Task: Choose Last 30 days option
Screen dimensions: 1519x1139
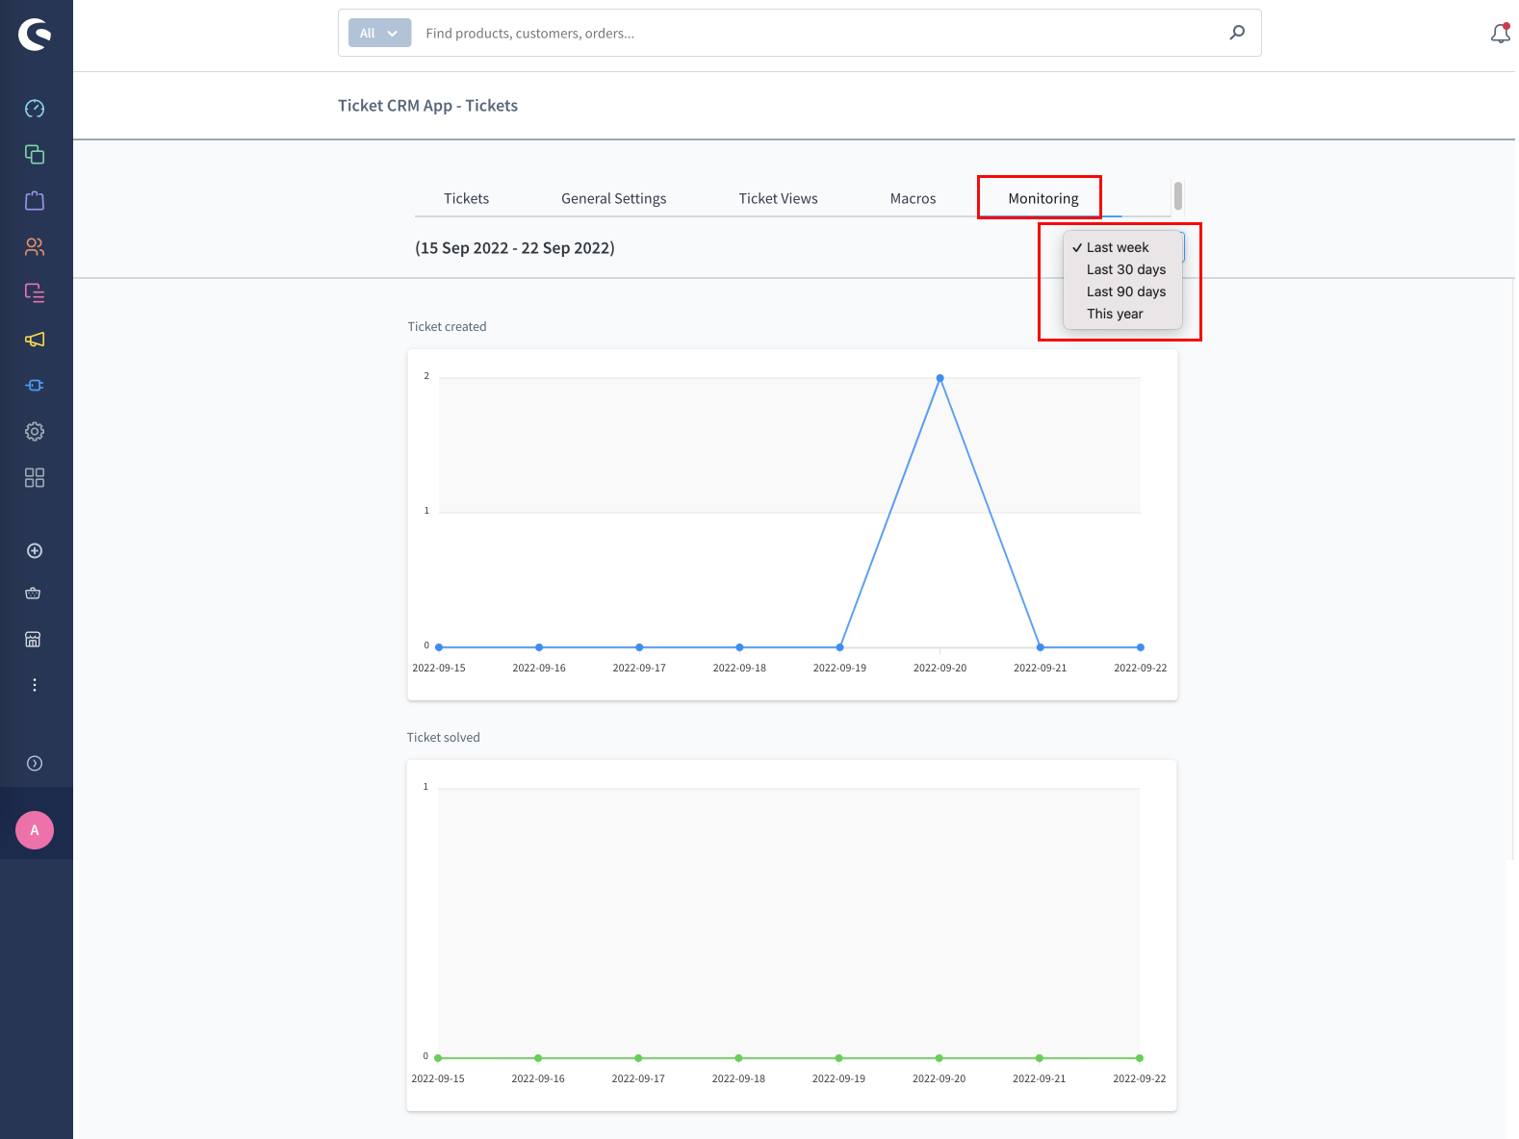Action: [x=1122, y=269]
